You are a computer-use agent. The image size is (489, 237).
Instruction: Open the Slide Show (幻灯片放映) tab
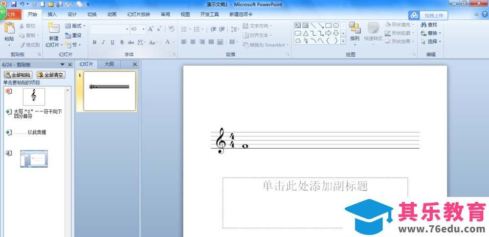[138, 14]
